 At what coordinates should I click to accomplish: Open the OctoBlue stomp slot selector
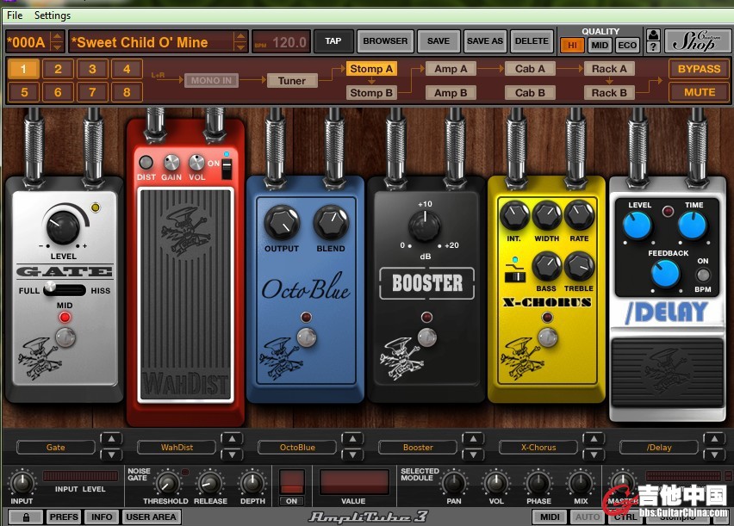click(297, 448)
